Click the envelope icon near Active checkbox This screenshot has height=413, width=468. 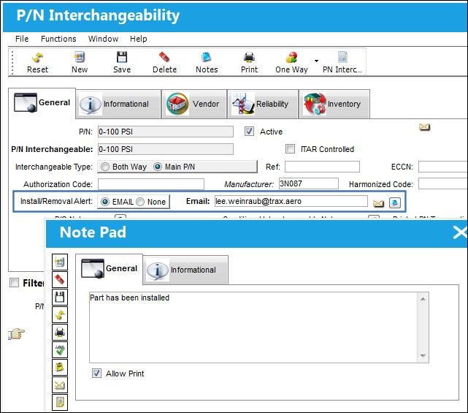tap(424, 127)
